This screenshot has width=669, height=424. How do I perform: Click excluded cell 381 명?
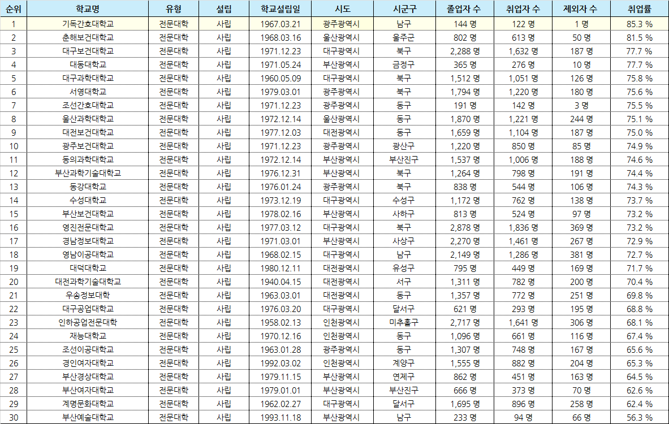(581, 255)
